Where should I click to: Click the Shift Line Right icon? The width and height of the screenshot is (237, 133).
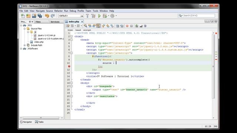(122, 26)
